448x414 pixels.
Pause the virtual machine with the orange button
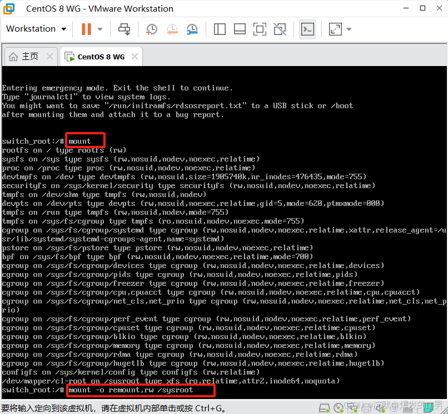click(86, 29)
